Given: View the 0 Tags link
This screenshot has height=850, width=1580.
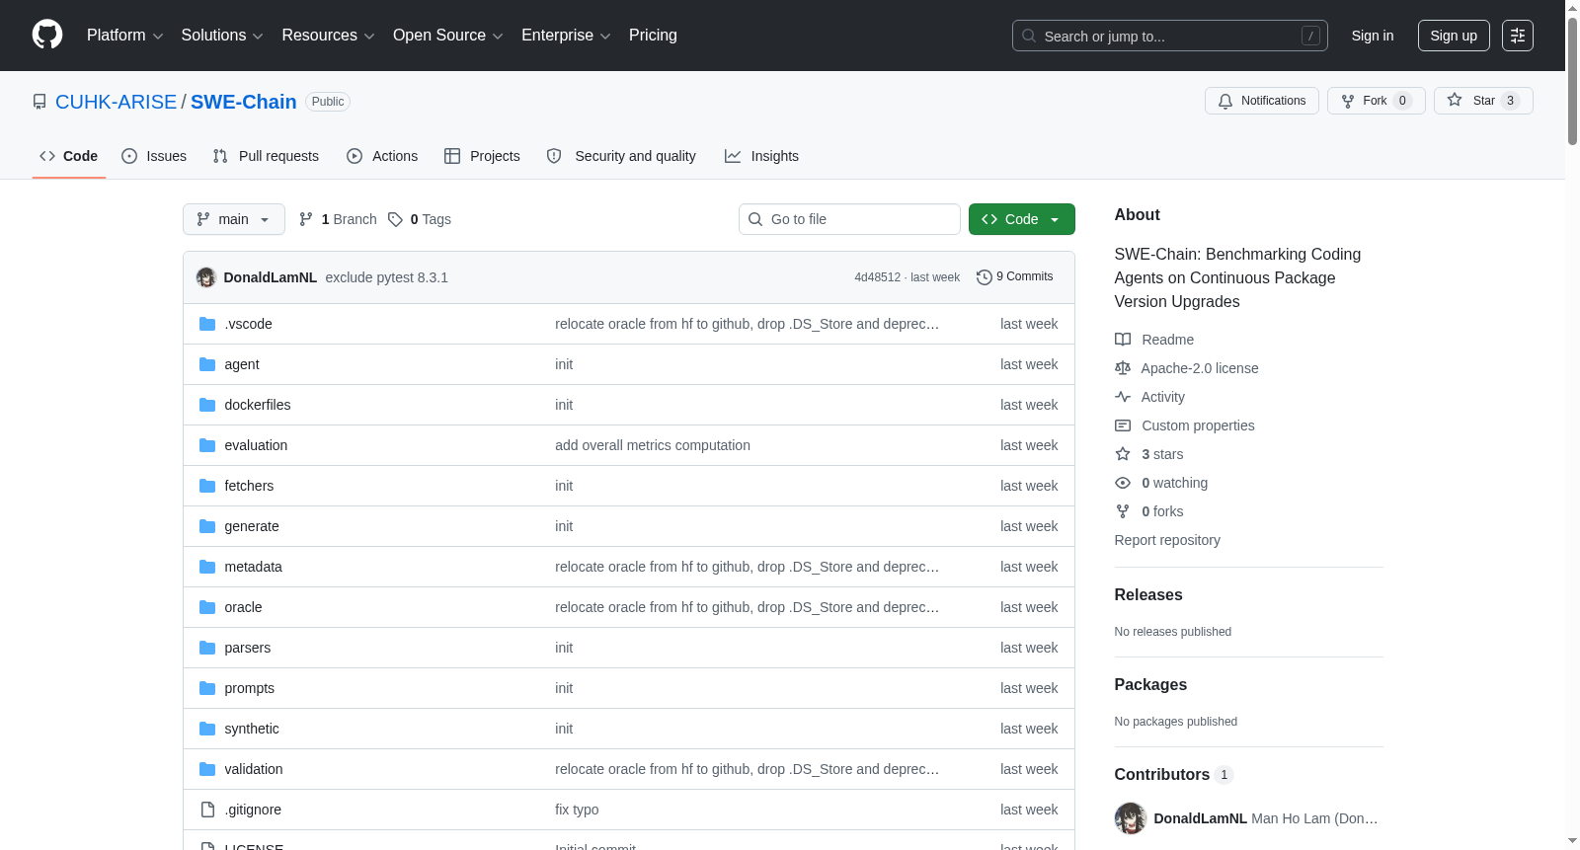Looking at the screenshot, I should 420,219.
